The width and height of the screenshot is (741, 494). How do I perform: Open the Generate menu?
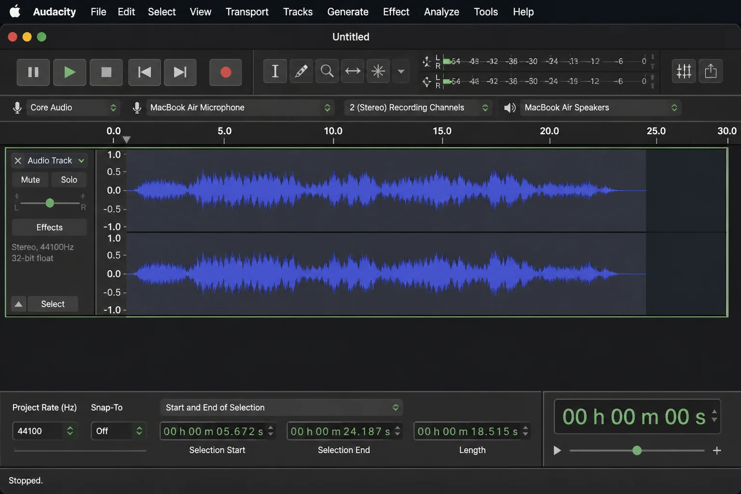point(348,12)
